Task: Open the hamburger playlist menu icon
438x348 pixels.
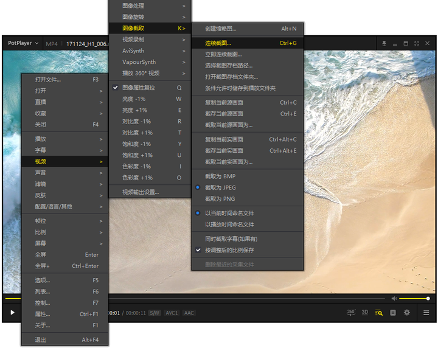Action: [x=426, y=313]
